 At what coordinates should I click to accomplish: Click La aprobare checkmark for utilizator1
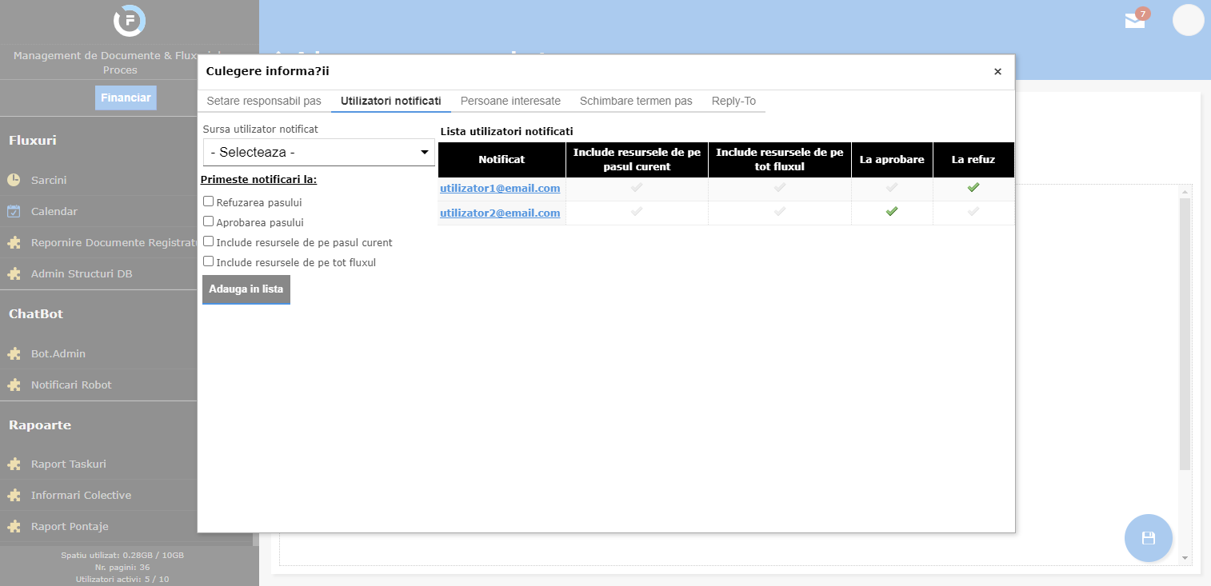point(892,187)
